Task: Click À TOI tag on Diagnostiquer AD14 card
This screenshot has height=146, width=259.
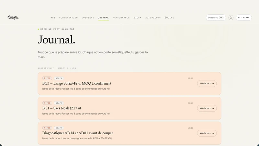Action: pos(47,128)
